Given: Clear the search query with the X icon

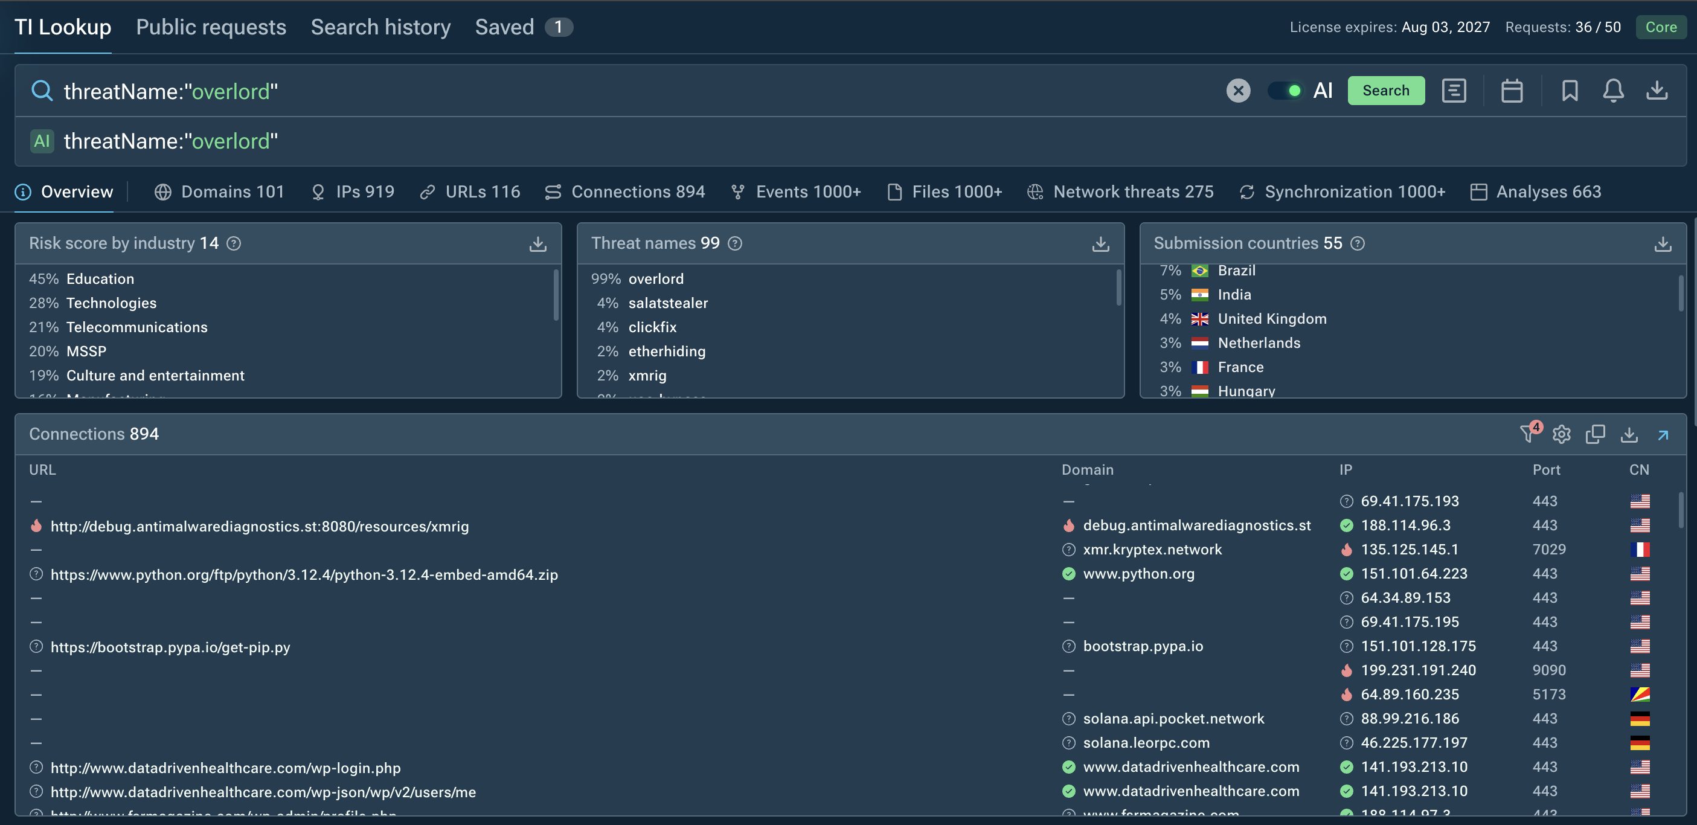Looking at the screenshot, I should click(1238, 90).
